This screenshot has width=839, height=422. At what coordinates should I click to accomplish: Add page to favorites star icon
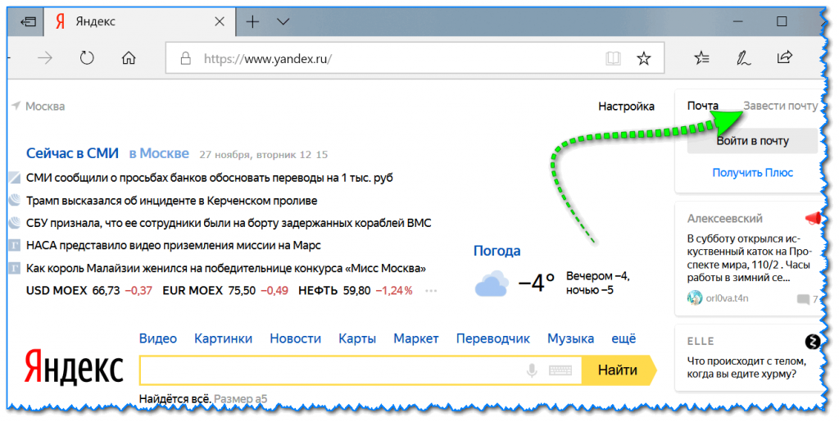pos(644,58)
